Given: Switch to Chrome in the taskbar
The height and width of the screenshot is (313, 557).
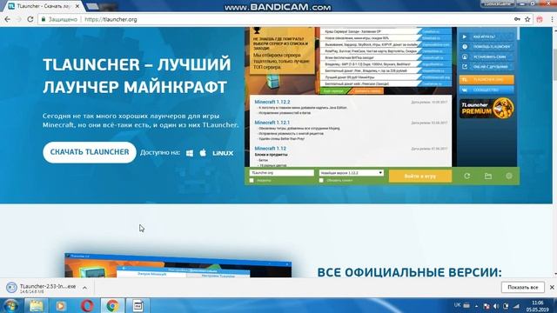Looking at the screenshot, I should point(112,305).
